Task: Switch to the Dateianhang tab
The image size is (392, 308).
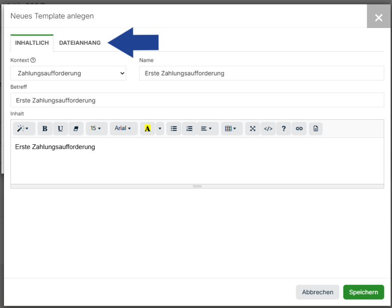Action: 80,43
